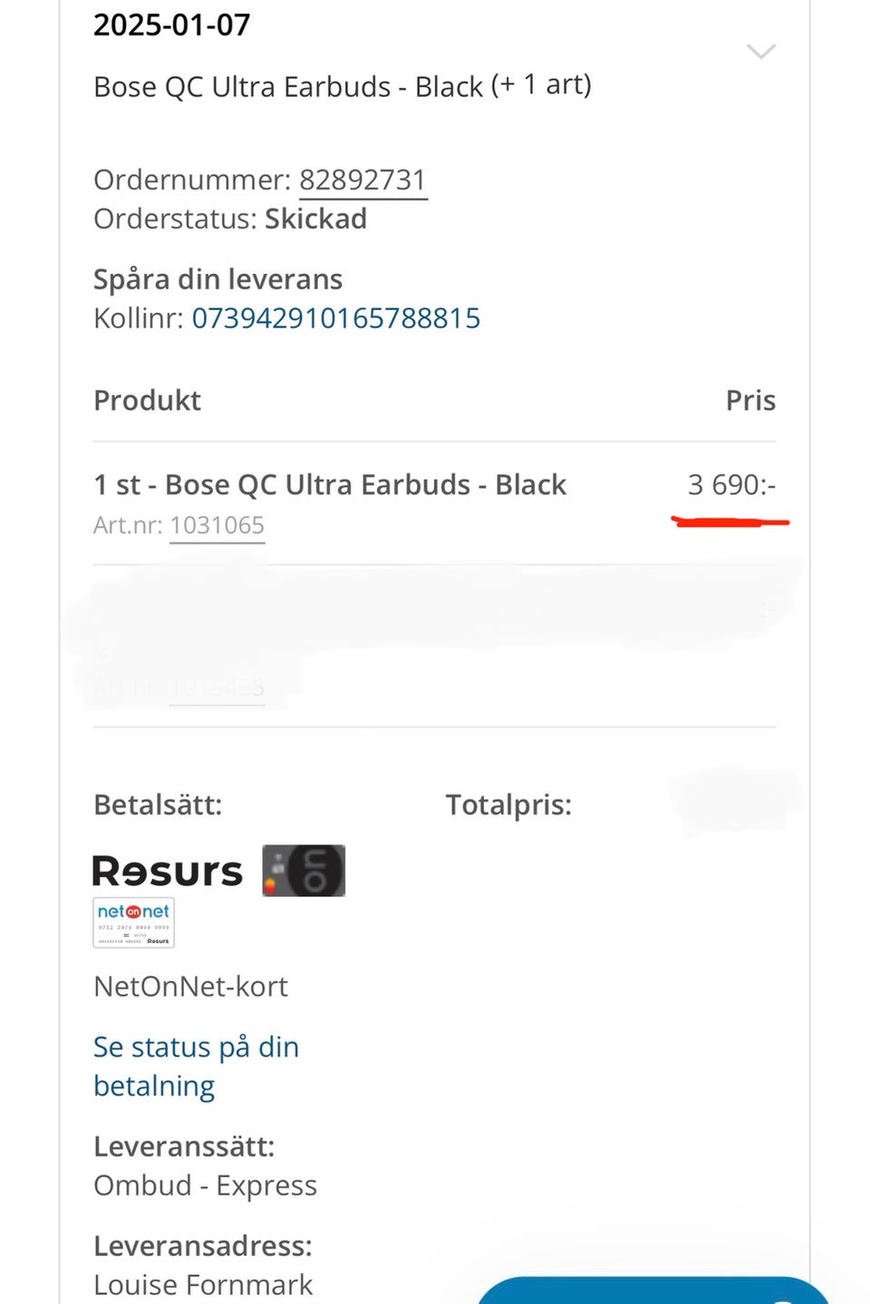Viewport: 870px width, 1304px height.
Task: Open tracking number 073942910165788815
Action: tap(335, 318)
